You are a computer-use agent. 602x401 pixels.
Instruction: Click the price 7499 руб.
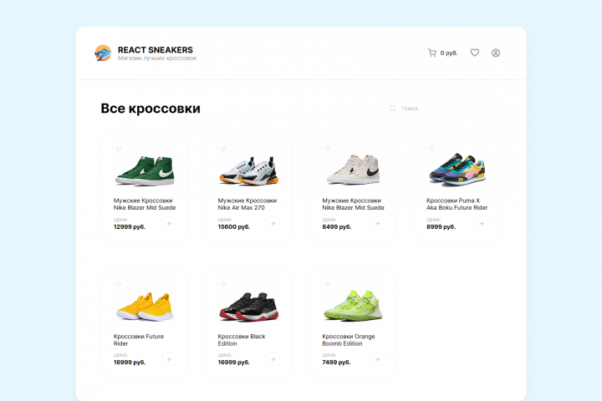click(336, 363)
